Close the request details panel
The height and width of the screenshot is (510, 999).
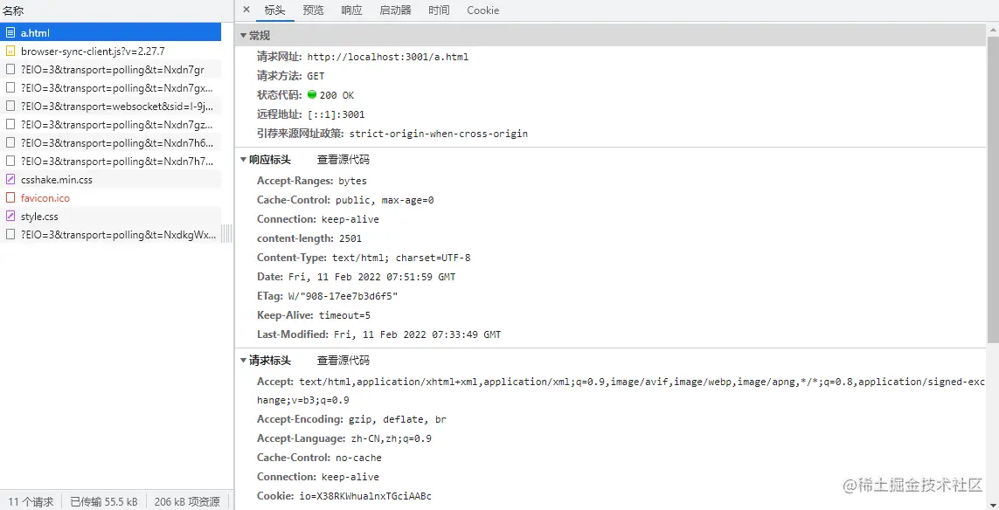pyautogui.click(x=246, y=10)
